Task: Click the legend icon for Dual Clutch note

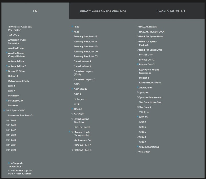Action: (9, 170)
